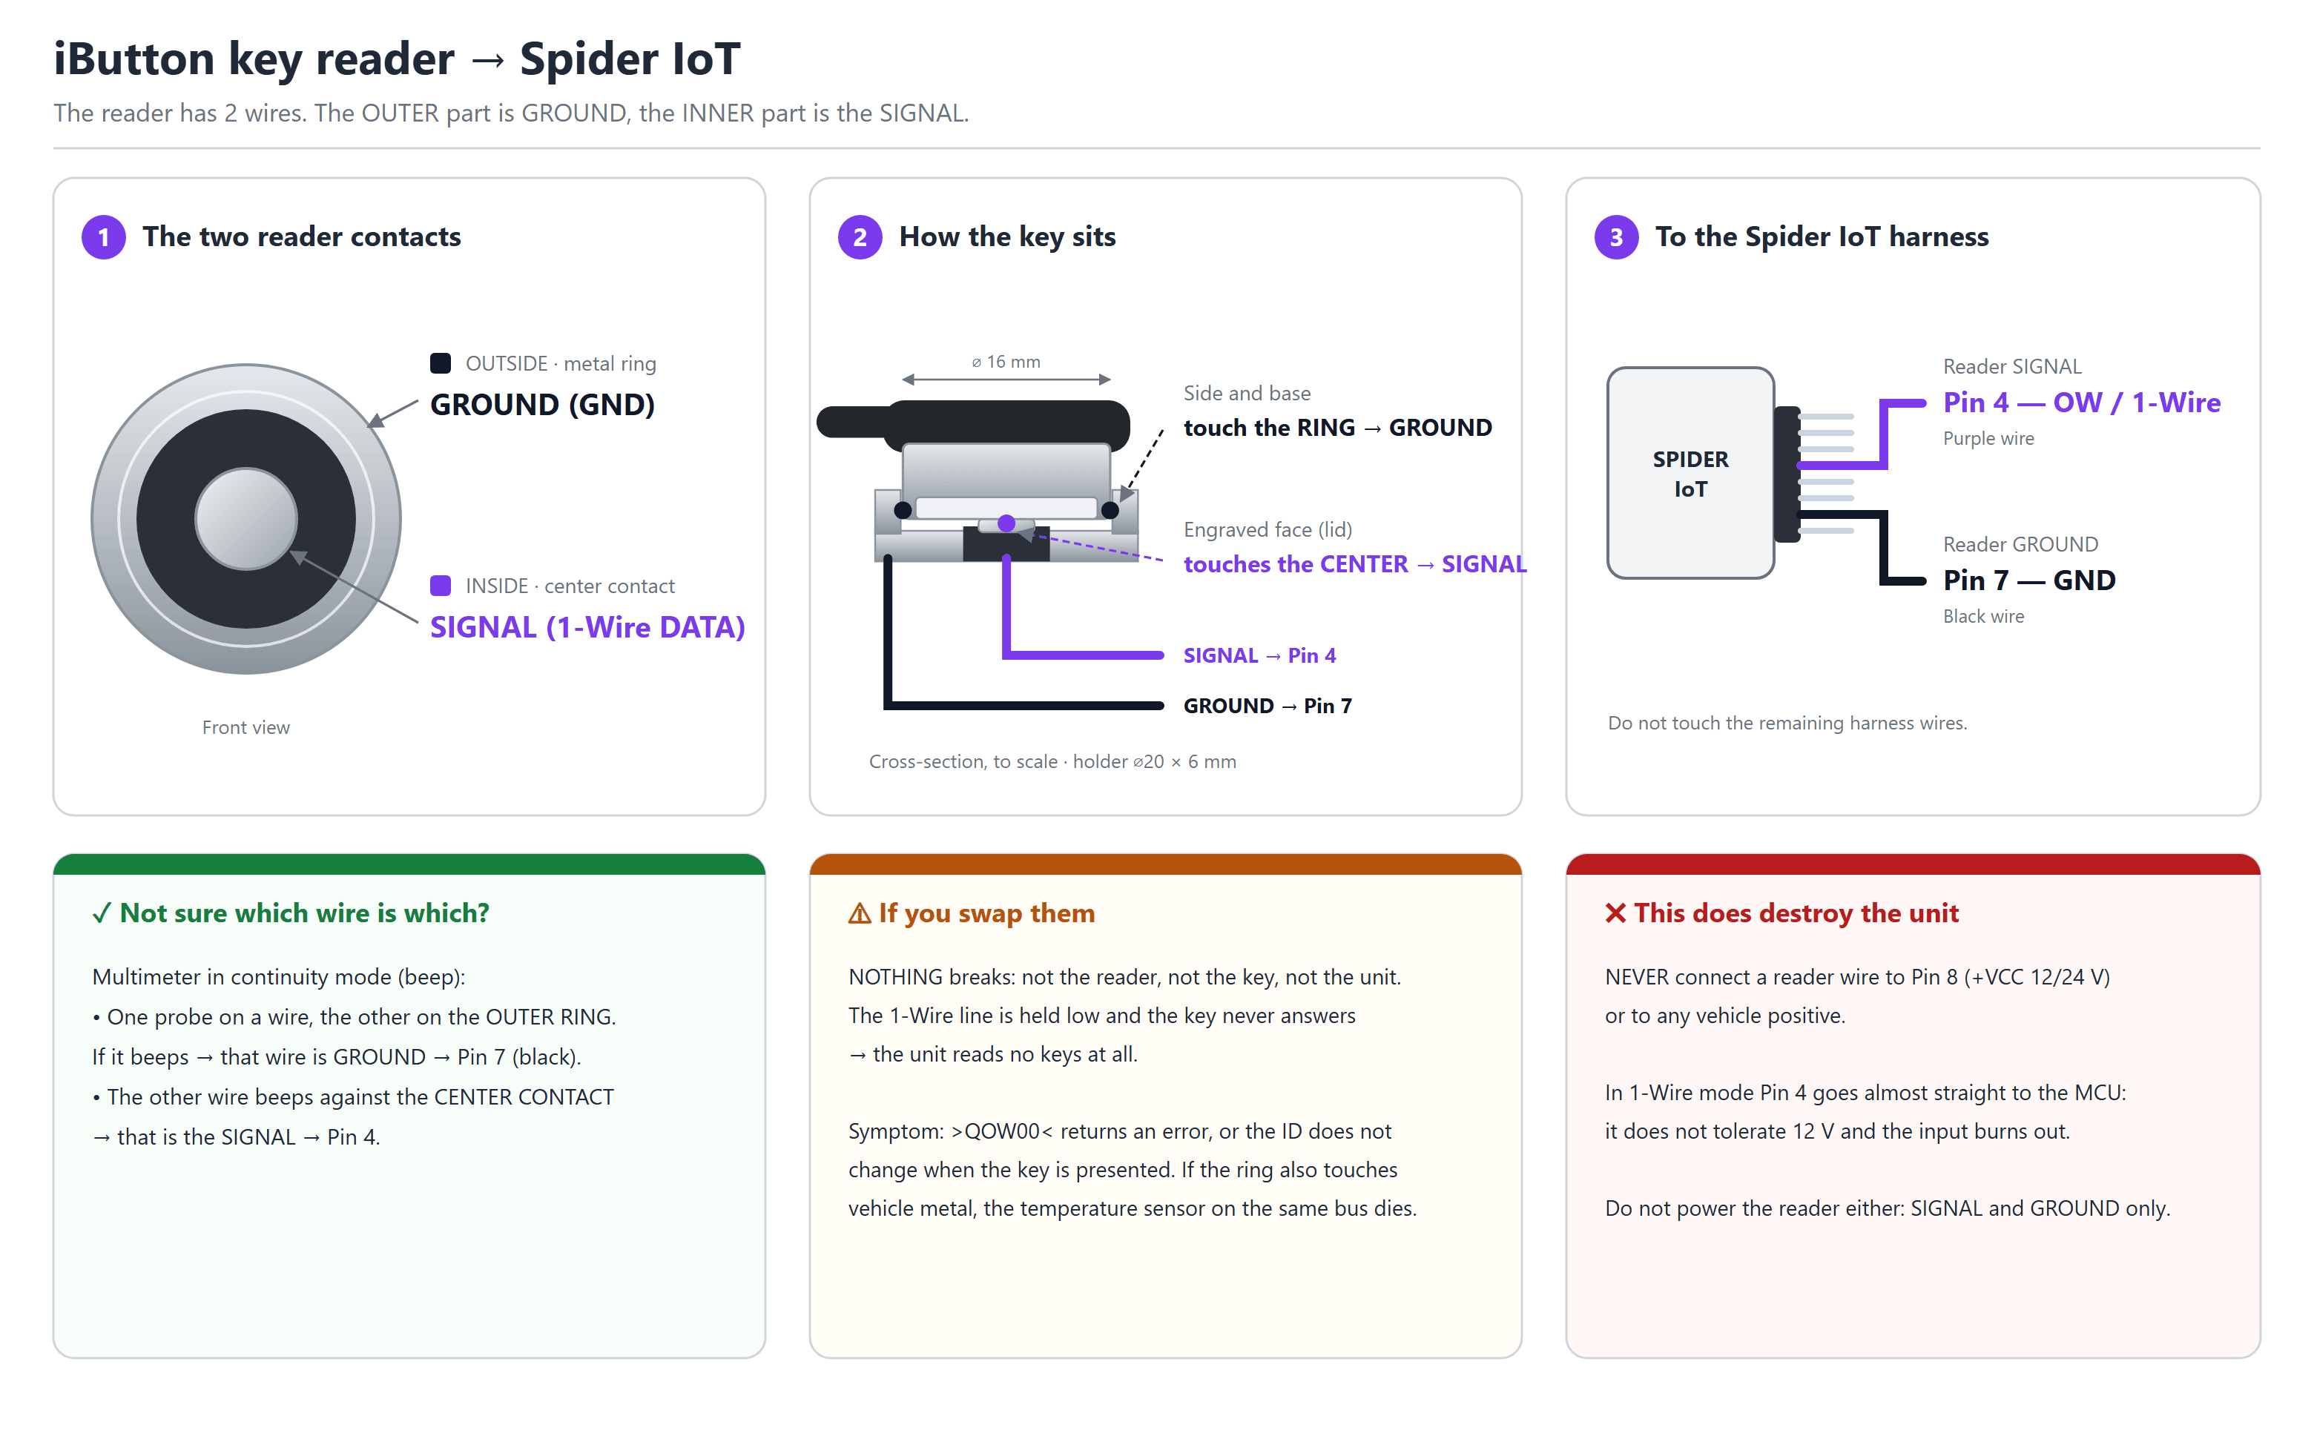Screen dimensions: 2314x1453
Task: Click the purple INSIDE legend swatch
Action: (440, 586)
